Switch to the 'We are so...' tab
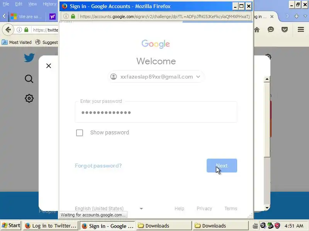 point(27,17)
